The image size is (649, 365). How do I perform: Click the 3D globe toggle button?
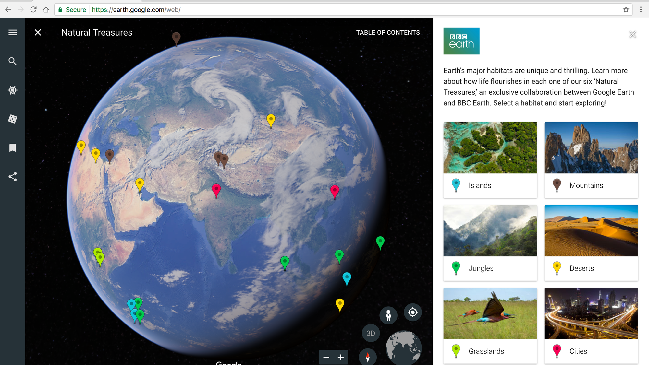tap(371, 333)
